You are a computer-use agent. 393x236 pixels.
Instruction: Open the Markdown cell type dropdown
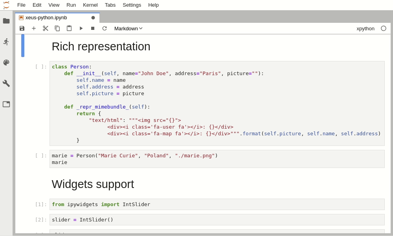tap(128, 28)
